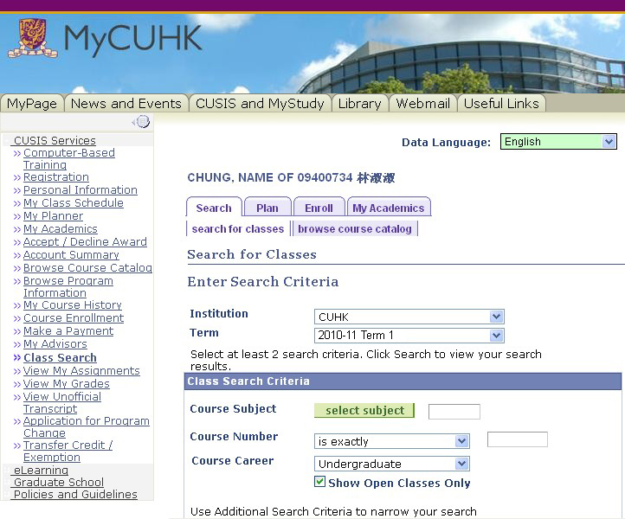Image resolution: width=625 pixels, height=519 pixels.
Task: Open the Data Language dropdown
Action: pyautogui.click(x=558, y=141)
